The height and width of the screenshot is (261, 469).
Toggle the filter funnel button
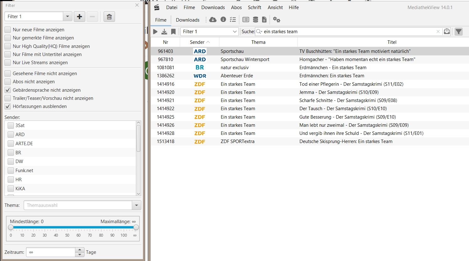(459, 32)
